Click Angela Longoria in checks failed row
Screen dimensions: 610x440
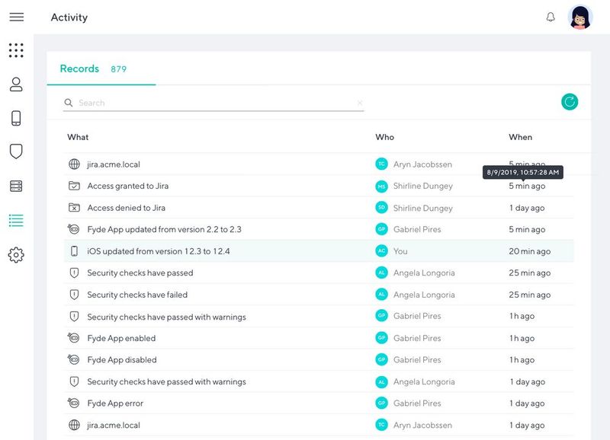click(424, 295)
